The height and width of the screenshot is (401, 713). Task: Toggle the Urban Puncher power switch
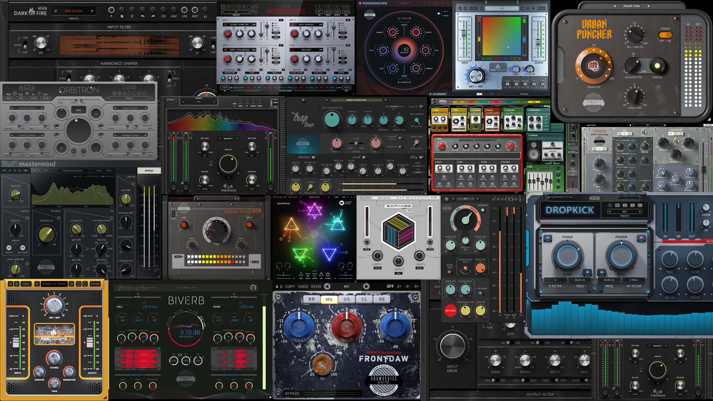click(x=665, y=35)
